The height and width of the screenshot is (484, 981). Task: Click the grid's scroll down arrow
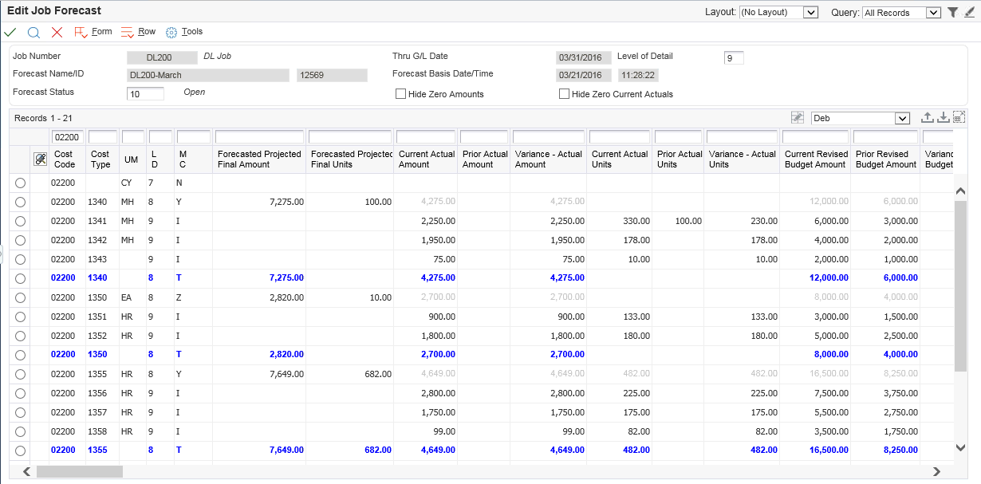960,448
